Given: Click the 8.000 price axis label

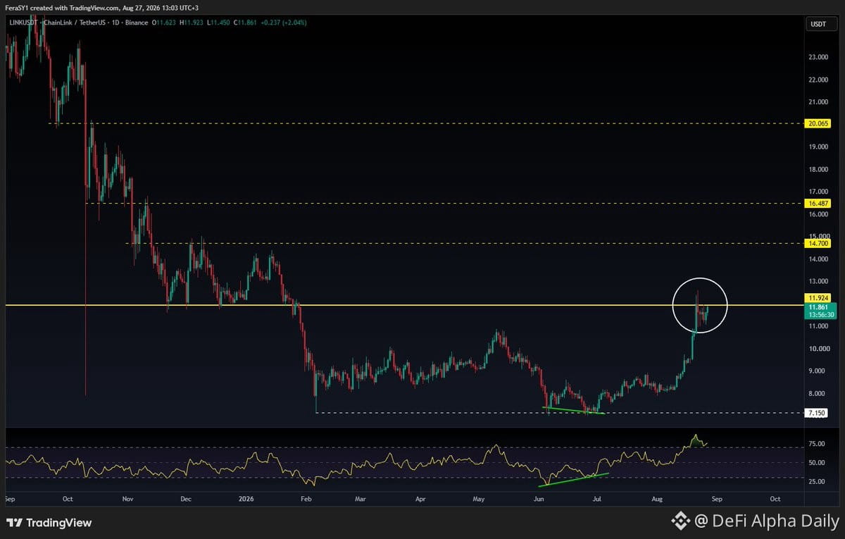Looking at the screenshot, I should (x=818, y=394).
